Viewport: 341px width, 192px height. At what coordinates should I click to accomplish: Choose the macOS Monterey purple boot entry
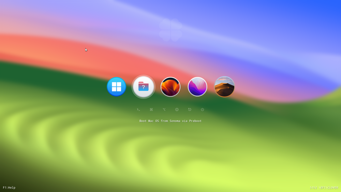coord(197,87)
